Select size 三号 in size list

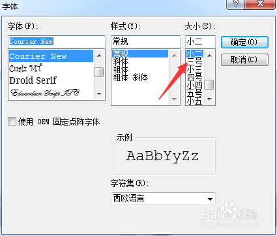(195, 61)
